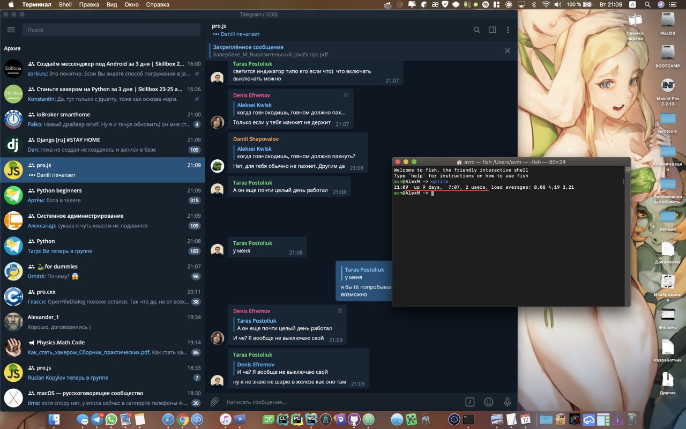This screenshot has height=429, width=686.
Task: Toggle the Telegram side panel icon
Action: coord(492,30)
